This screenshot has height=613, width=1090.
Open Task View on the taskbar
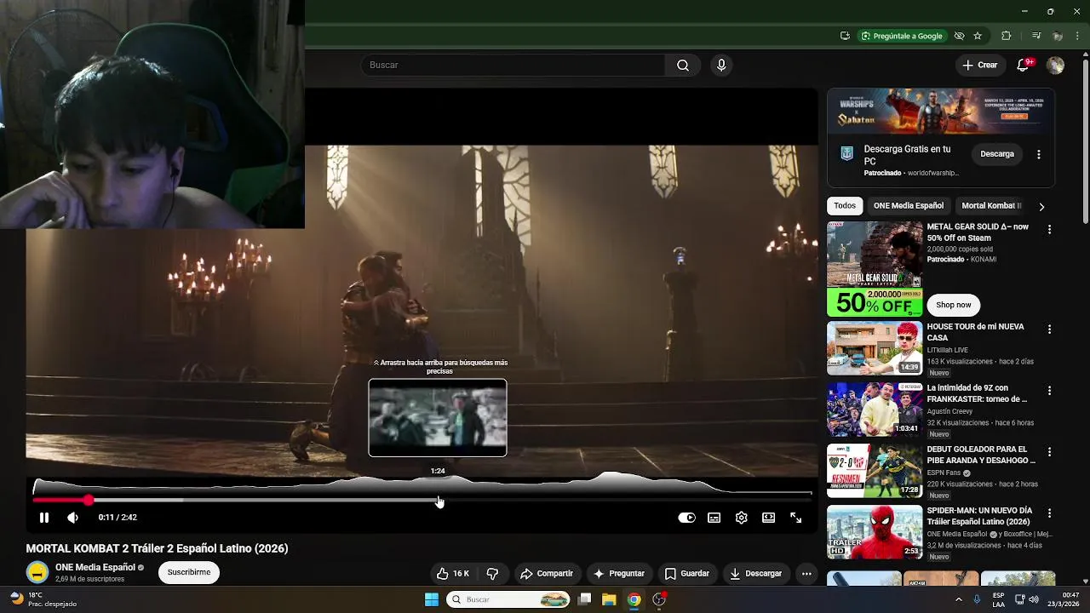click(584, 599)
